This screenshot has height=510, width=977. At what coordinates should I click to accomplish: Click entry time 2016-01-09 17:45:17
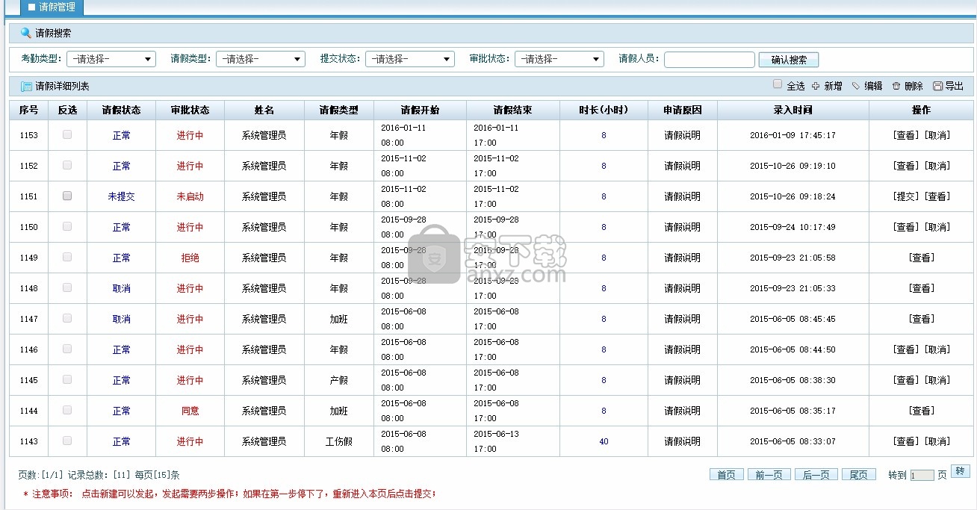click(793, 135)
